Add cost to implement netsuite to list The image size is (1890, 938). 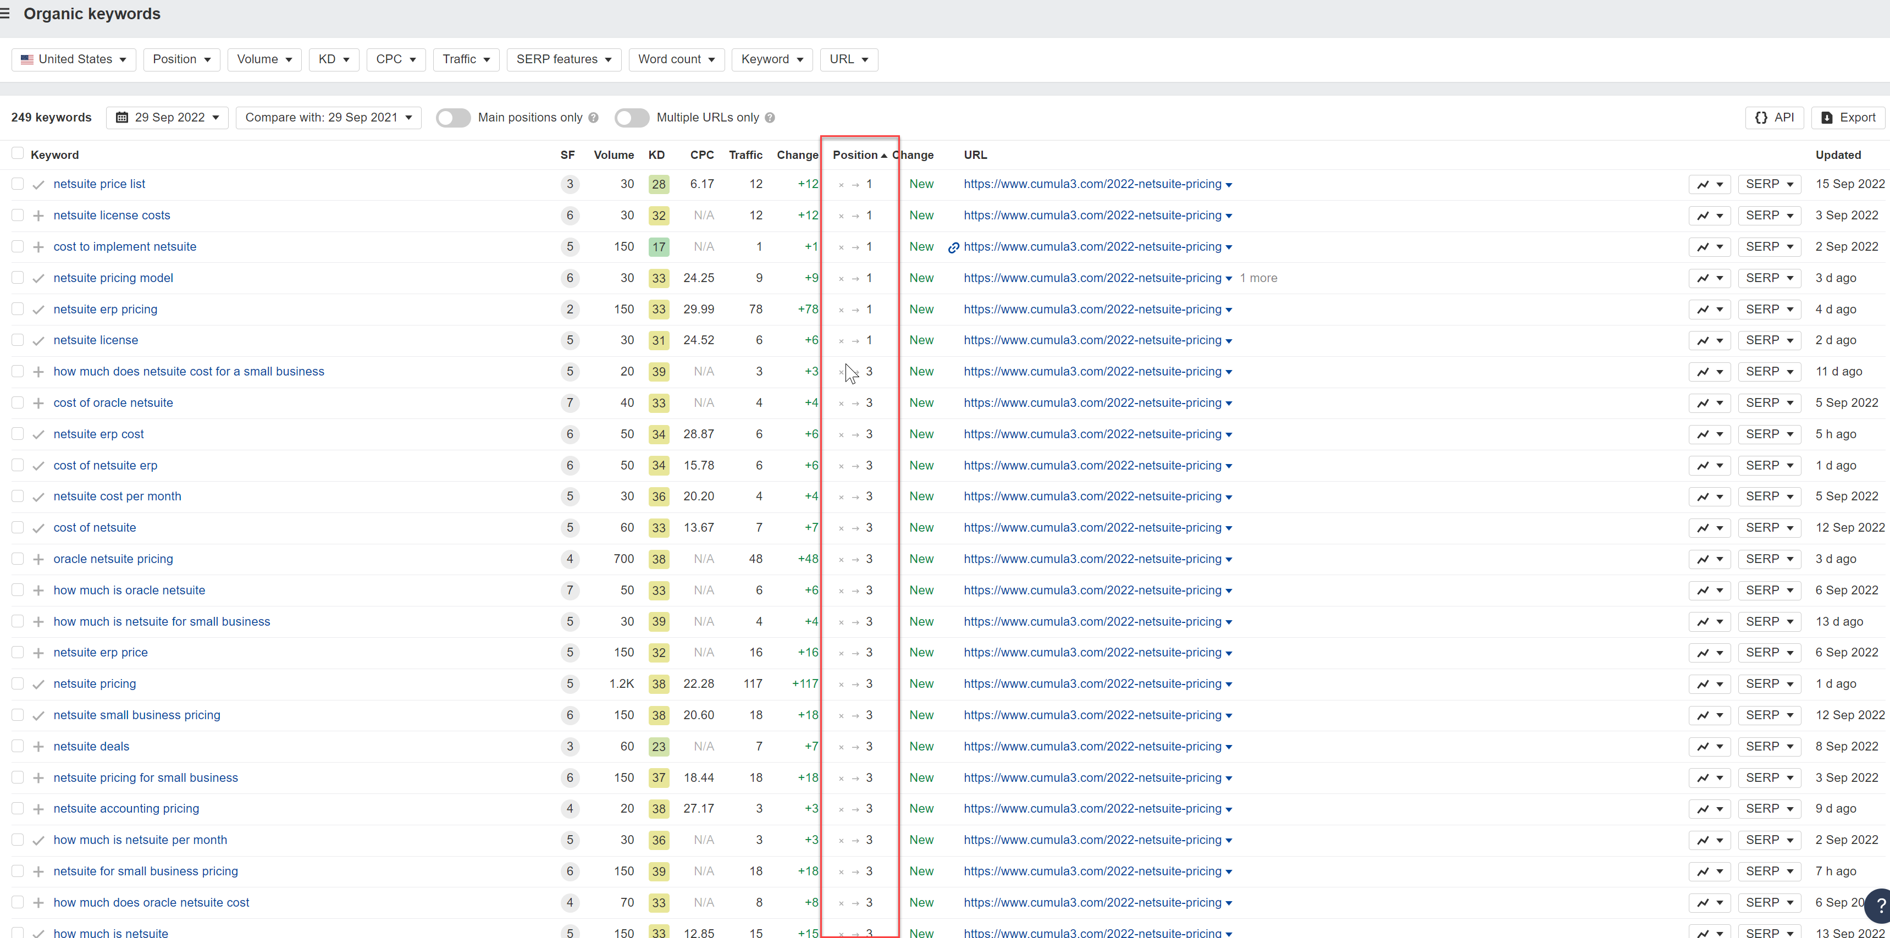coord(38,247)
